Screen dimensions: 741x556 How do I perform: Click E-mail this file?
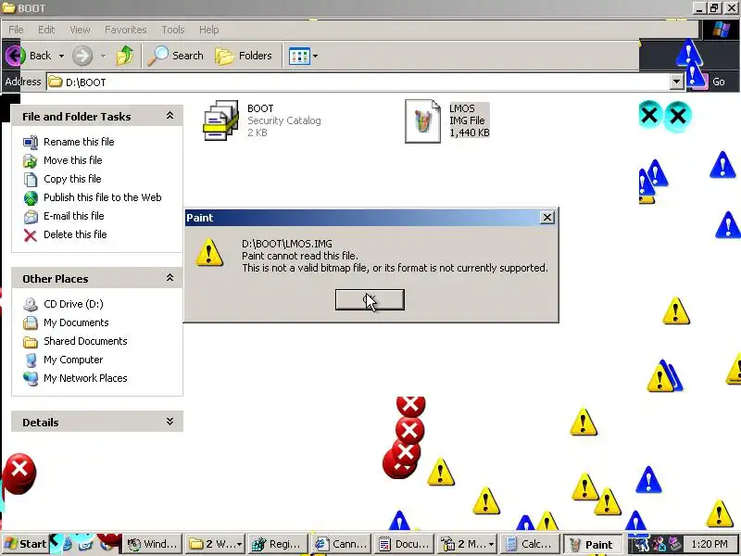74,216
